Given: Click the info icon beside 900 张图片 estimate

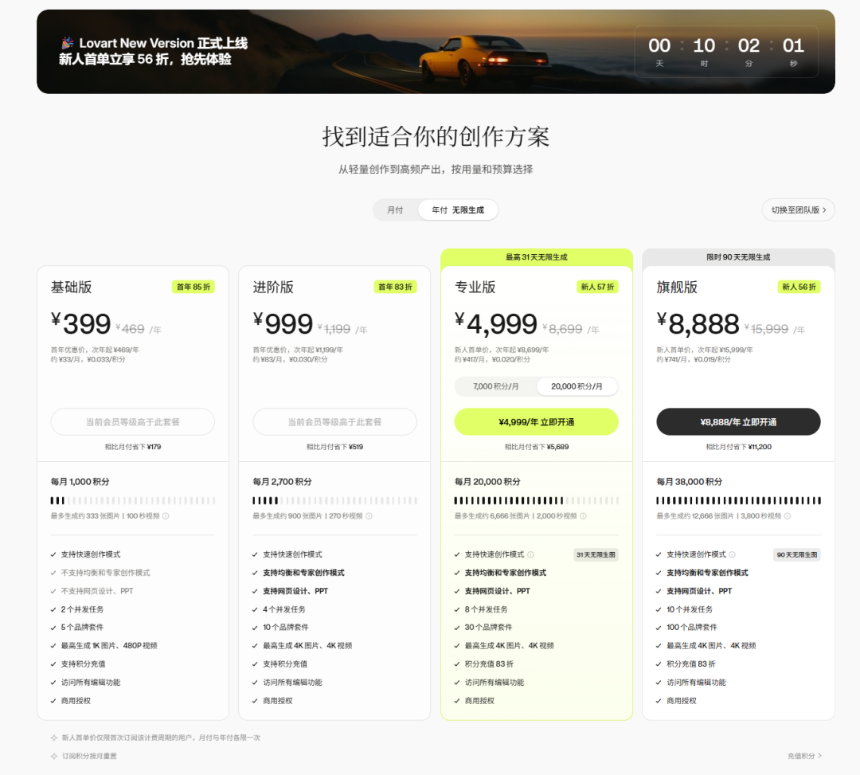Looking at the screenshot, I should point(369,516).
